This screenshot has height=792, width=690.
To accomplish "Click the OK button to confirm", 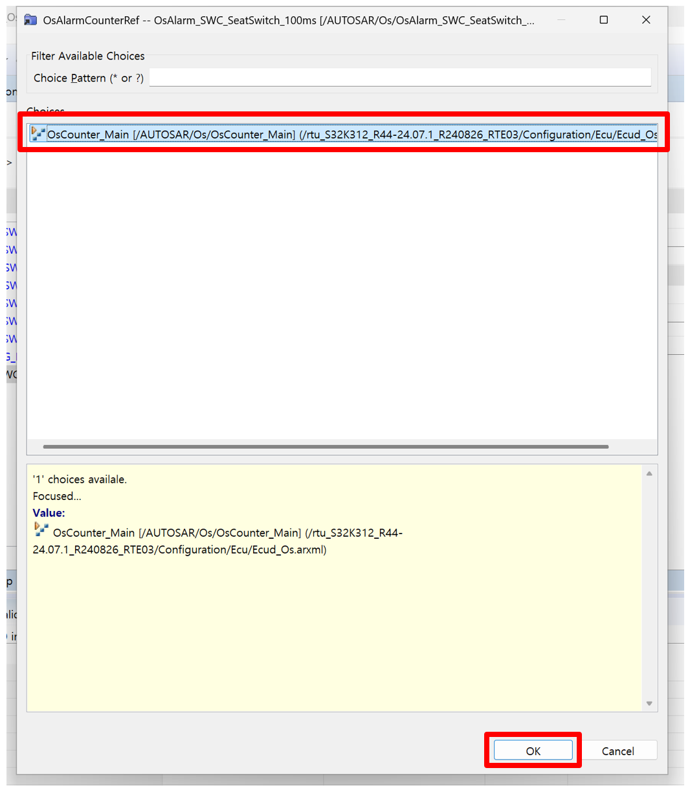I will pos(533,751).
